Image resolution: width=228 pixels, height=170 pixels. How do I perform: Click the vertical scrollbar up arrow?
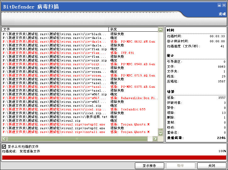160,30
